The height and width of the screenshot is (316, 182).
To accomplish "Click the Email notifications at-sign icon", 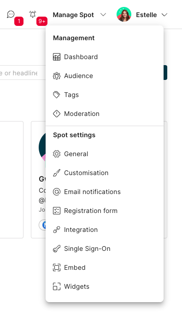I will [57, 192].
